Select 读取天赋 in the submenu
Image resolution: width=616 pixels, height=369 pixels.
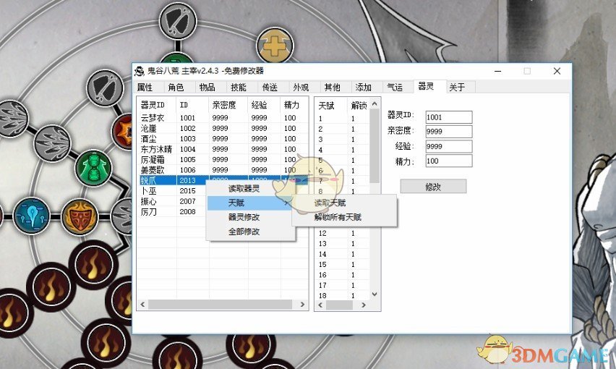pos(344,203)
